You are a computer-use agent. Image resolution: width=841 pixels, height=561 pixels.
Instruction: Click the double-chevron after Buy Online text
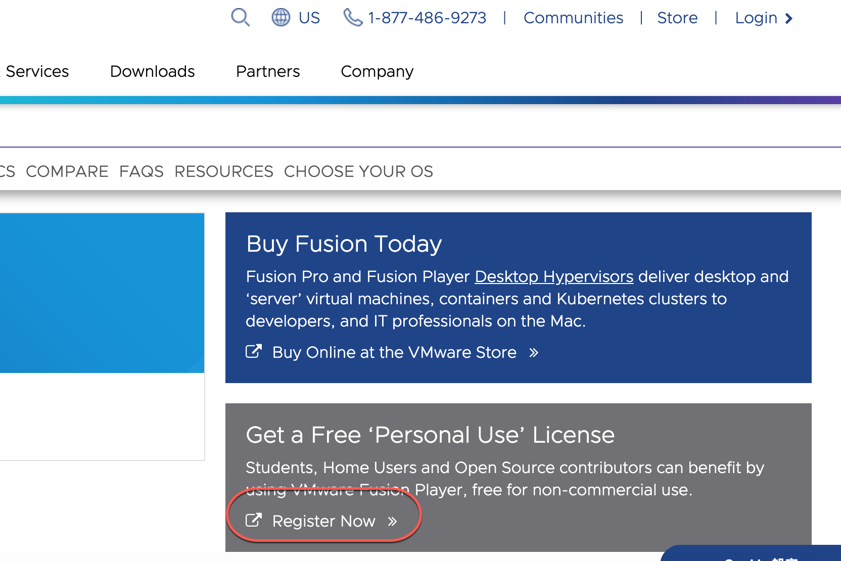[534, 352]
